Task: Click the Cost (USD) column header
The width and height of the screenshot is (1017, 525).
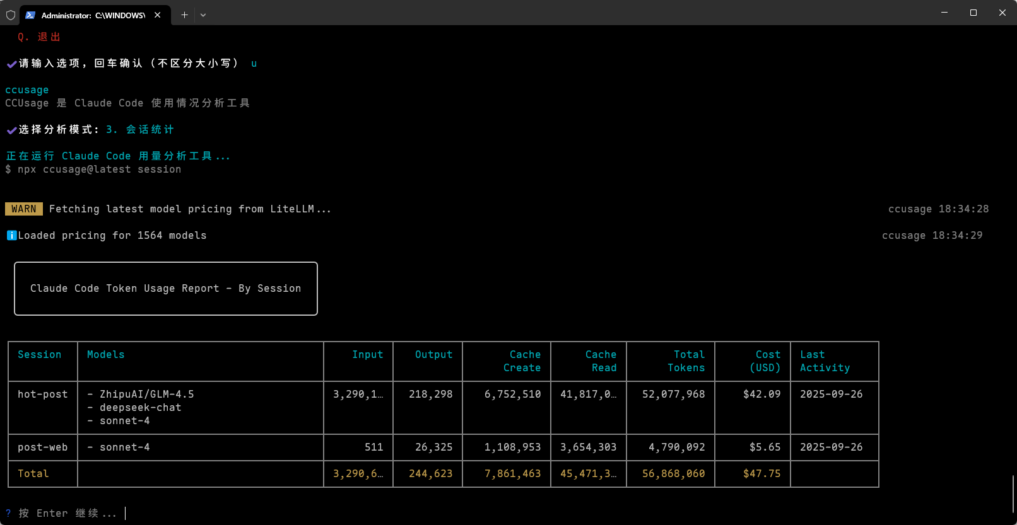Action: pyautogui.click(x=765, y=361)
